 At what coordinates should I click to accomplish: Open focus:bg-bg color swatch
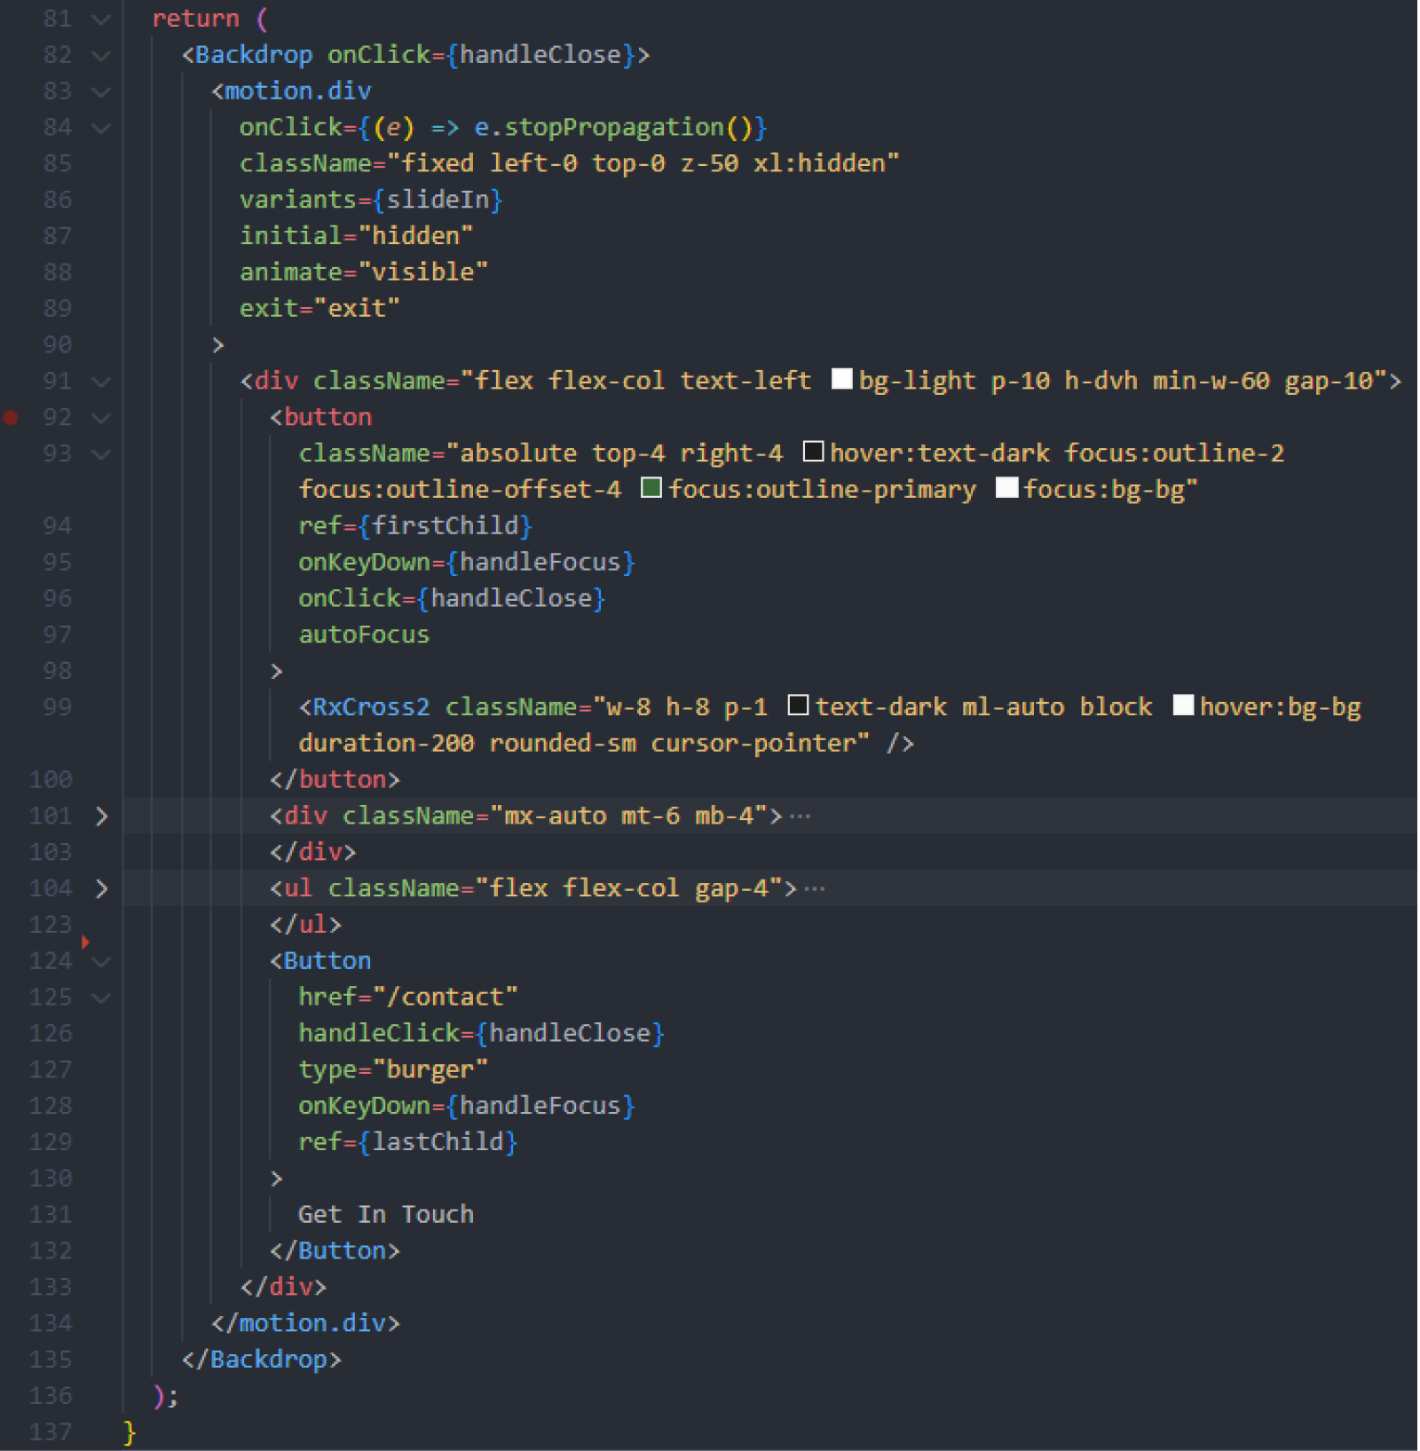click(x=1006, y=488)
